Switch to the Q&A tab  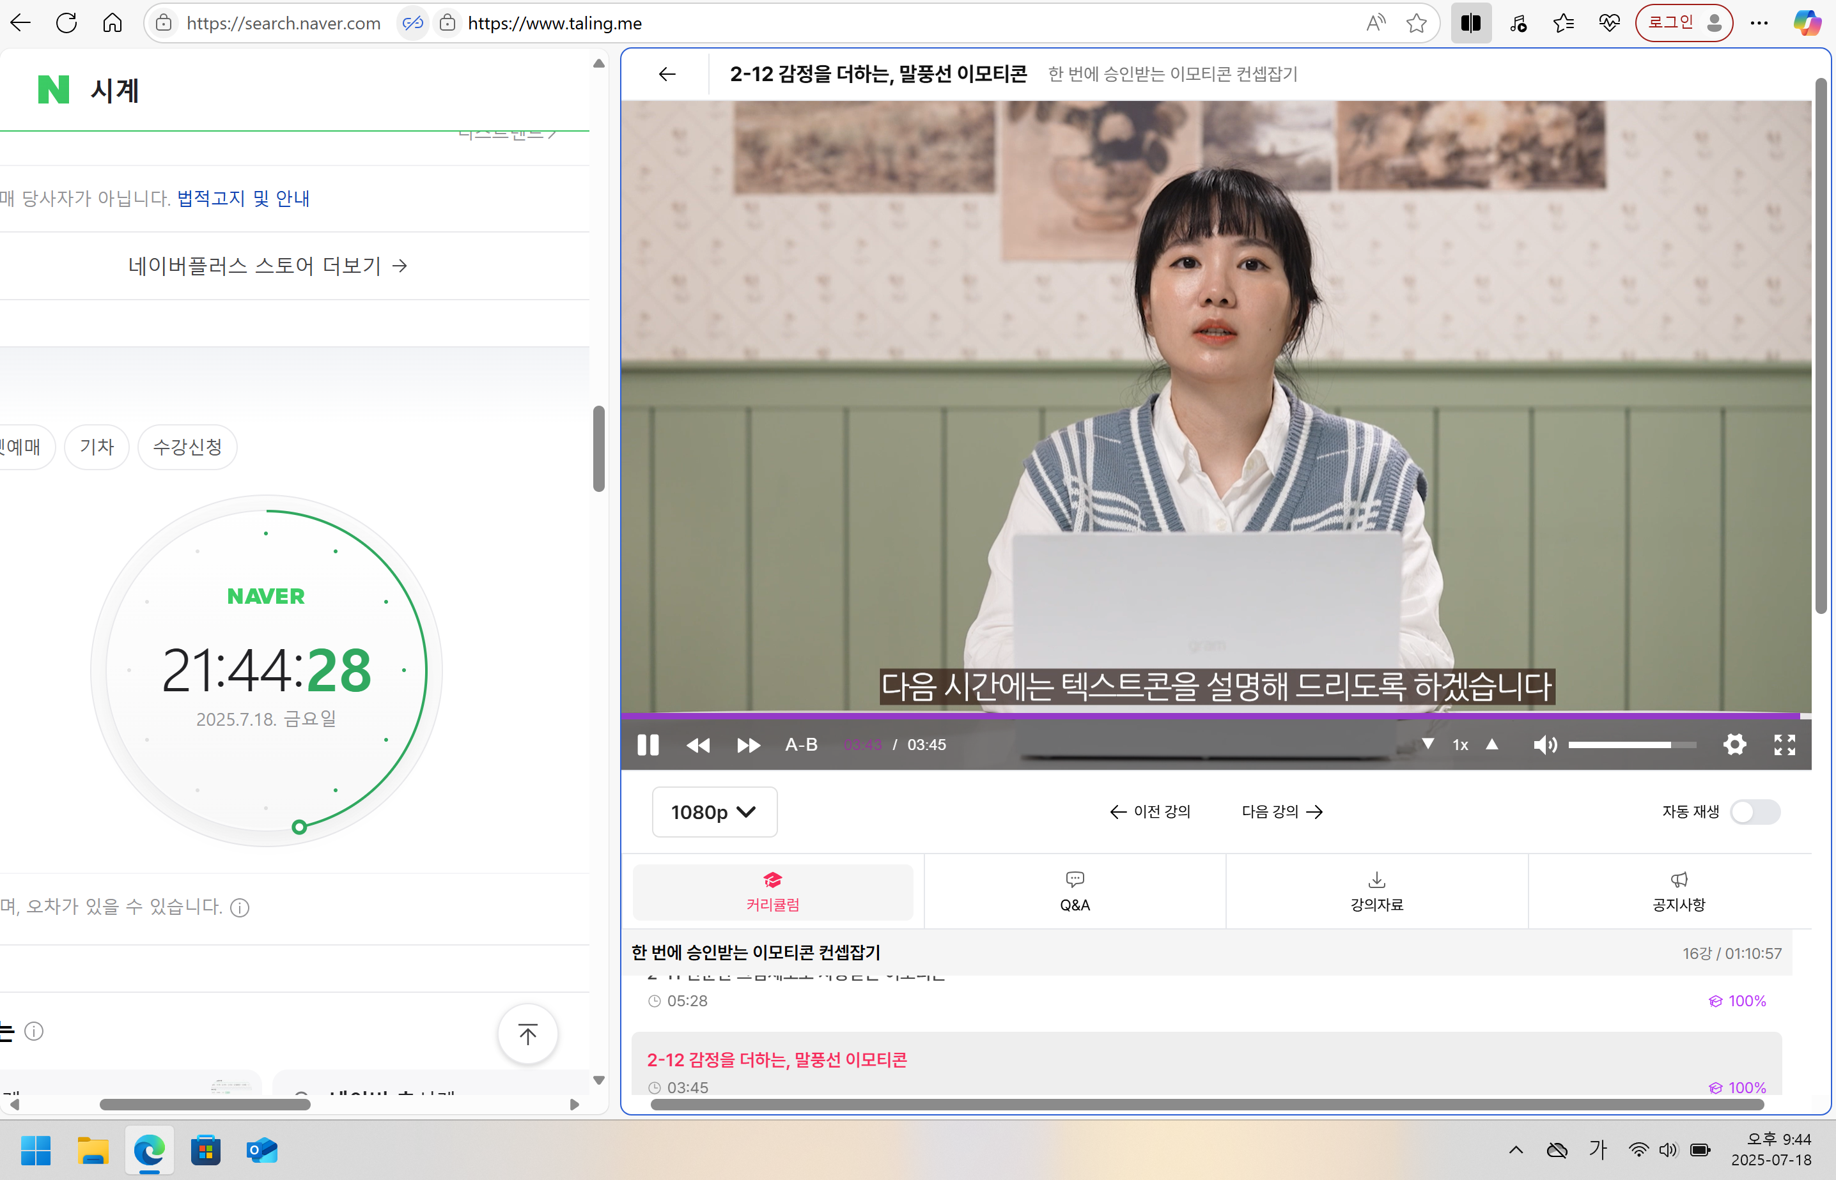[x=1075, y=891]
